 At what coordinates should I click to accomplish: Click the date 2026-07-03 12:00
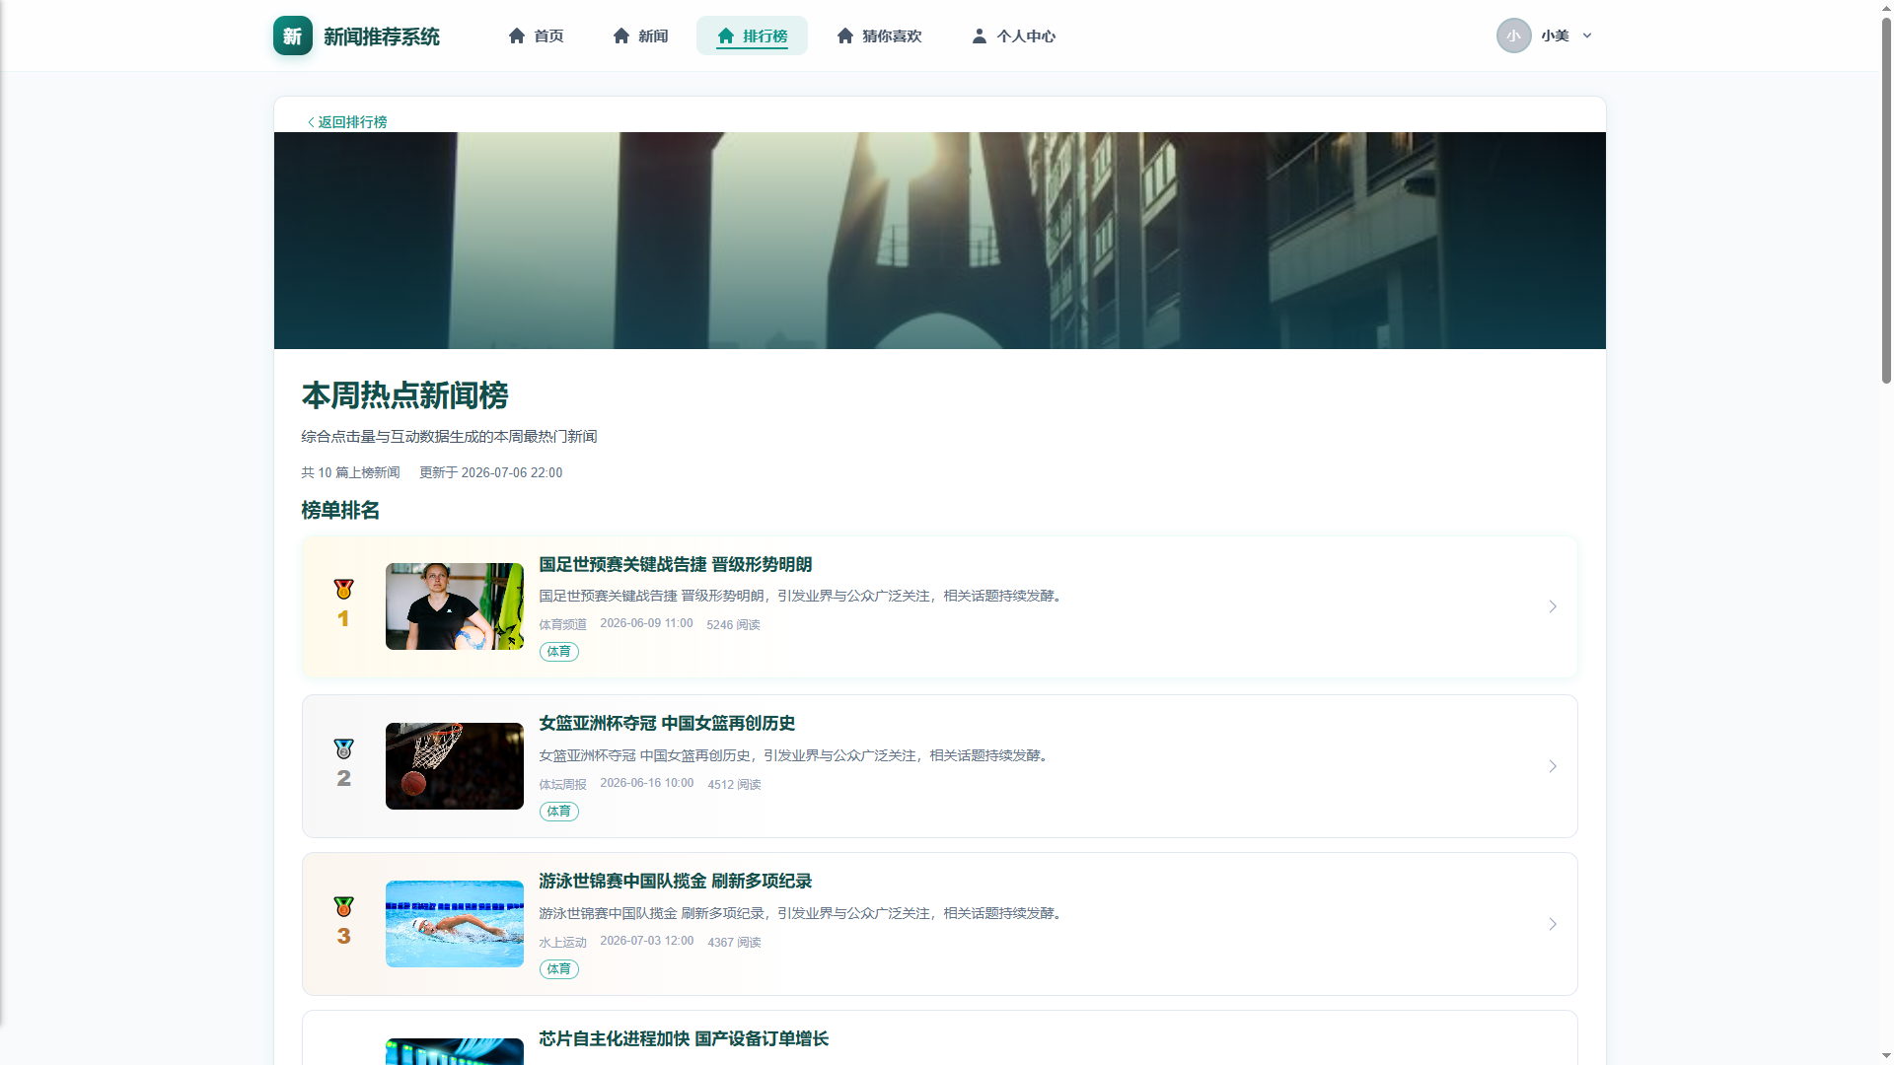[x=646, y=941]
